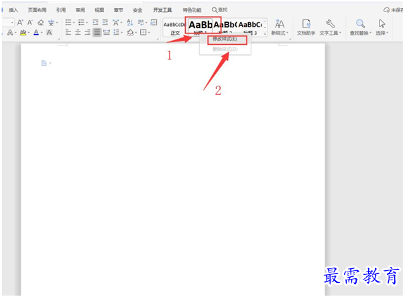The width and height of the screenshot is (405, 297).
Task: Go to the 视图 tab
Action: tap(99, 10)
